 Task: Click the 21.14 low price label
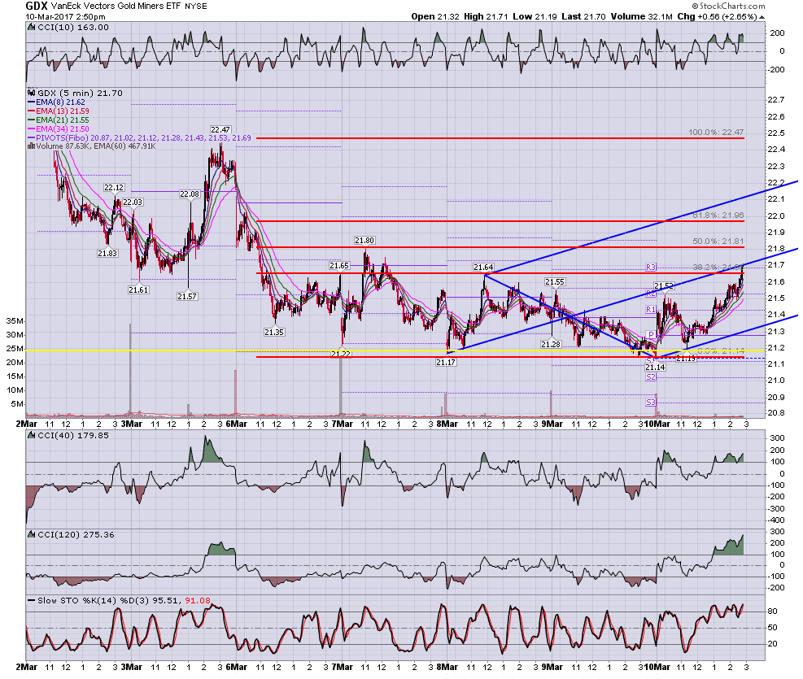click(655, 367)
